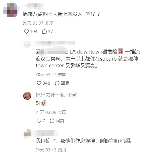Open the pixelated avatar of the top commenter
Image resolution: width=149 pixels, height=154 pixels.
point(10,10)
